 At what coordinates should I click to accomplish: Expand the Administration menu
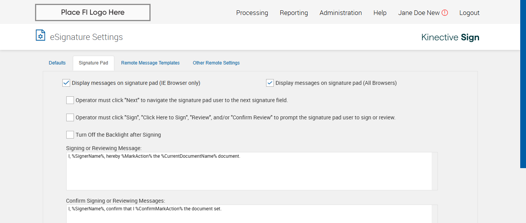coord(340,13)
